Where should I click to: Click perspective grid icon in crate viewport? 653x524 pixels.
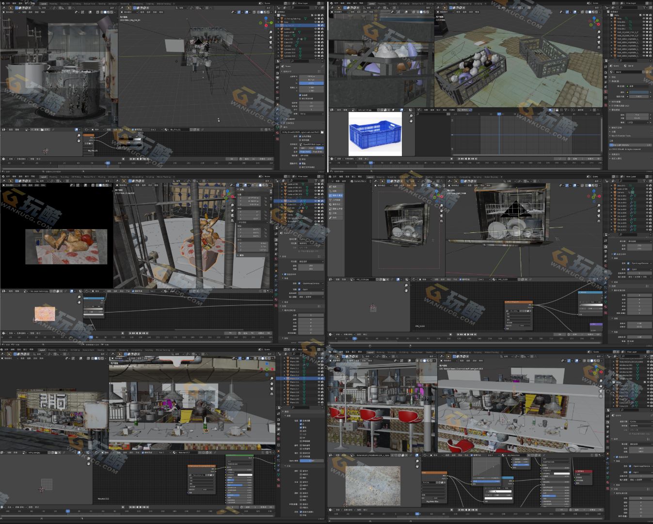[x=599, y=47]
